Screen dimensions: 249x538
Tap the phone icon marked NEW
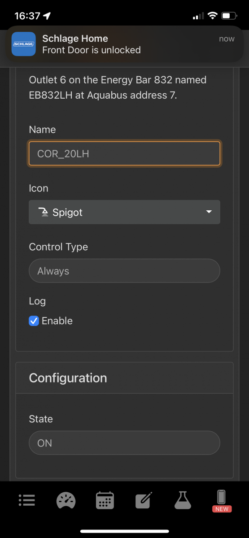(222, 501)
